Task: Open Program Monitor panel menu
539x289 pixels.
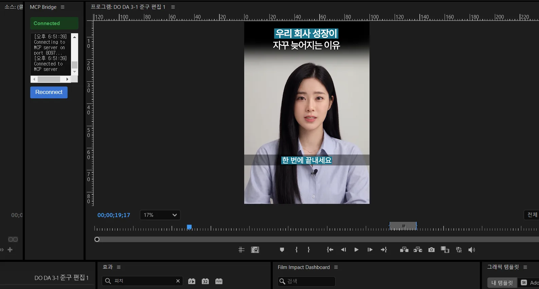Action: (x=173, y=7)
